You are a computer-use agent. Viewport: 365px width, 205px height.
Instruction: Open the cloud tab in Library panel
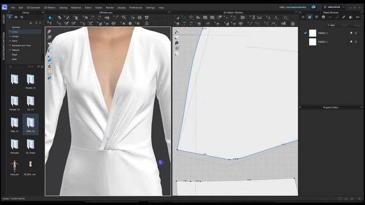pyautogui.click(x=15, y=17)
